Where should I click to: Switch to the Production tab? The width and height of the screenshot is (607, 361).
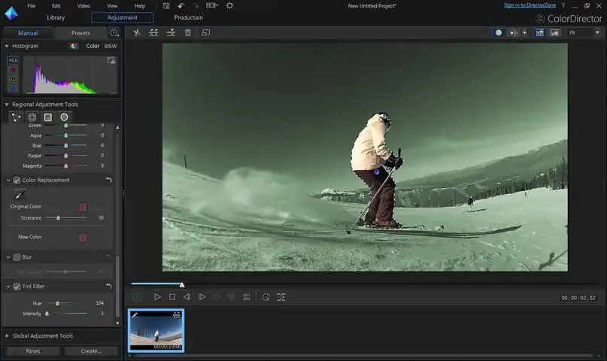(188, 17)
